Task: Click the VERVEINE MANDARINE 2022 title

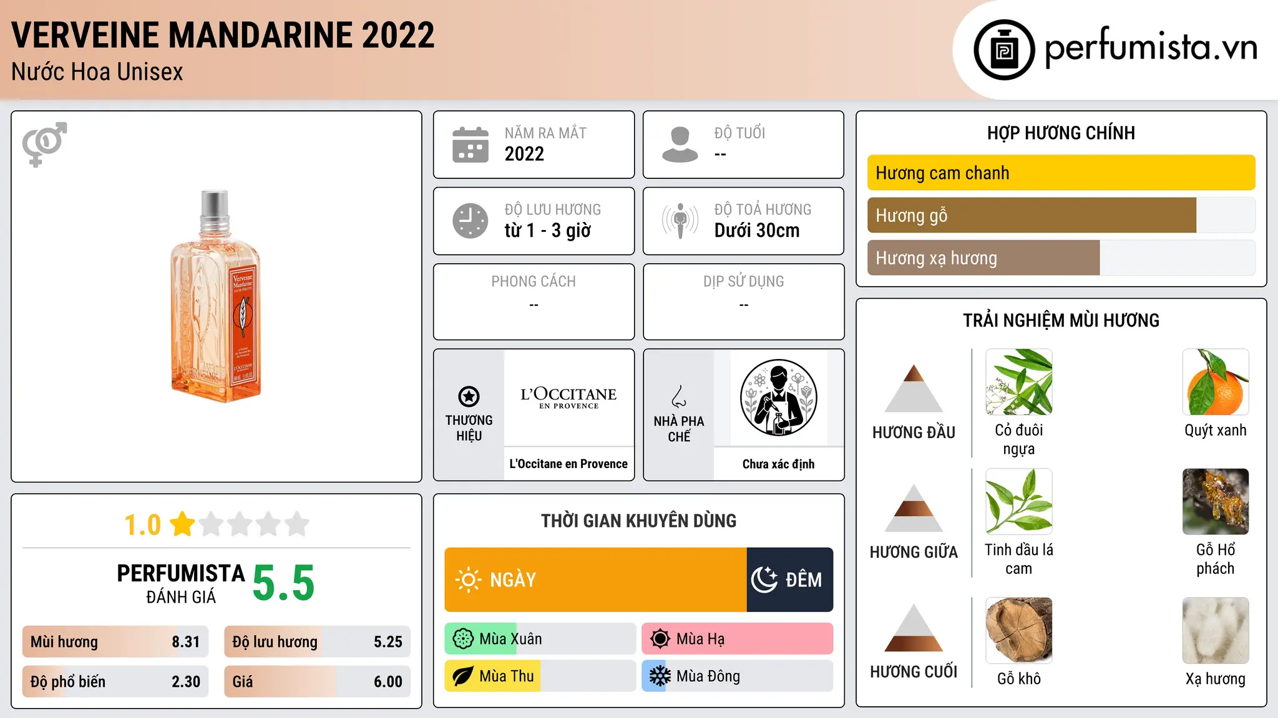Action: (x=223, y=35)
